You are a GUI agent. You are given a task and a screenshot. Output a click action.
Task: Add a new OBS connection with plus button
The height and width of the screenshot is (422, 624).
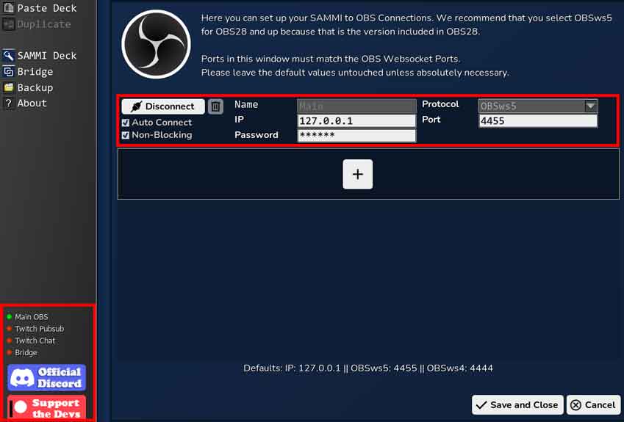357,174
